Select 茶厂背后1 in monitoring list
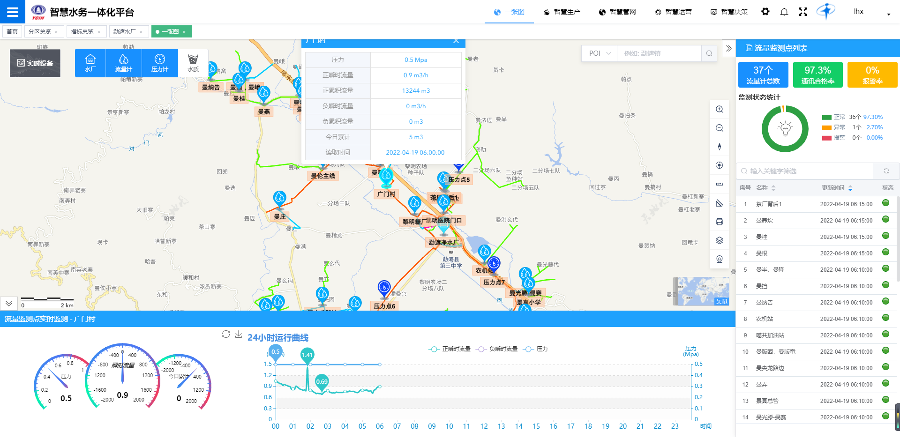 pos(769,204)
